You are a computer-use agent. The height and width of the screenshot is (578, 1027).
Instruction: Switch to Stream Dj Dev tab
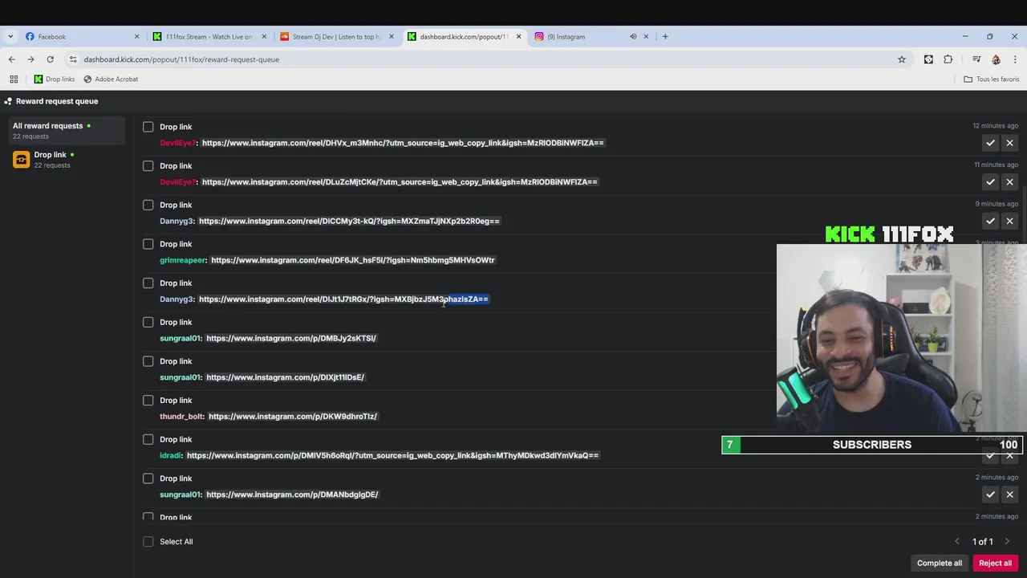pyautogui.click(x=336, y=36)
